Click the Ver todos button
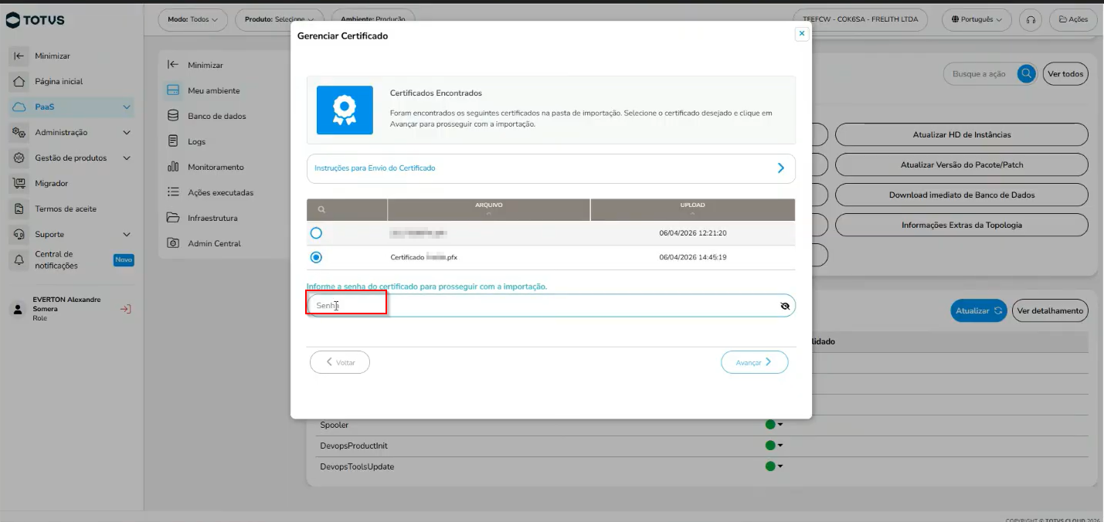This screenshot has width=1104, height=522. tap(1065, 74)
